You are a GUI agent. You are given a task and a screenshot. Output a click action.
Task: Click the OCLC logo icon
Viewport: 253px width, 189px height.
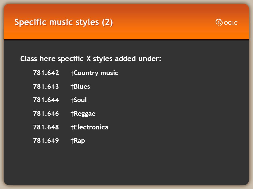219,22
